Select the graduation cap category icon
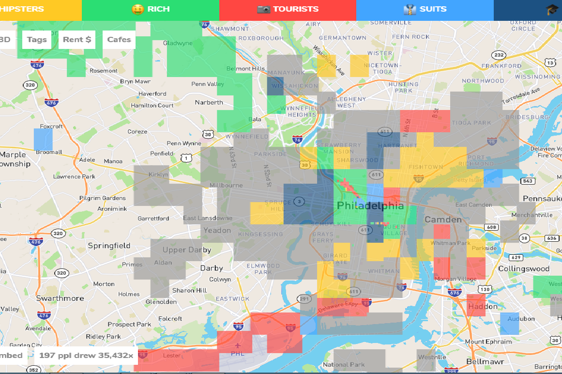The image size is (562, 374). pyautogui.click(x=552, y=10)
